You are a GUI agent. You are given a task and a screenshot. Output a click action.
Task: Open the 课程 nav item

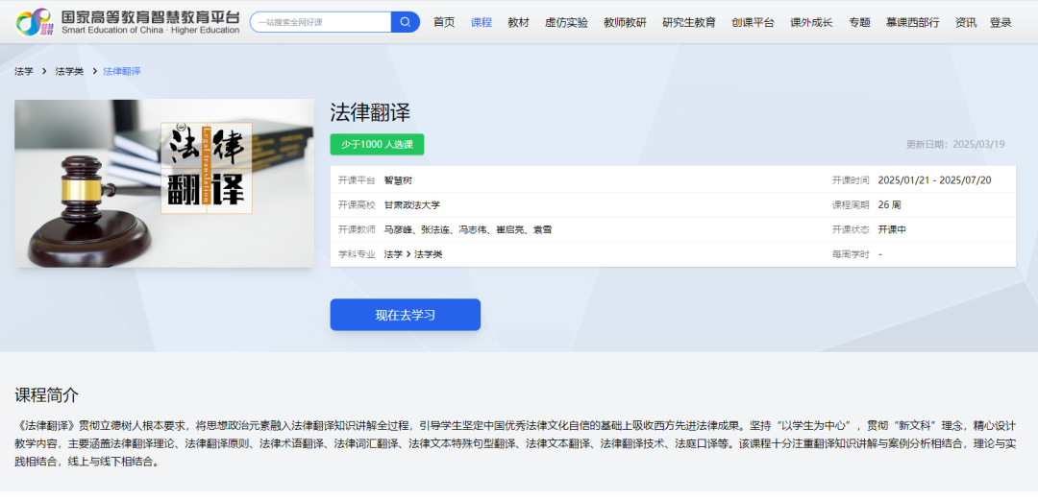482,22
